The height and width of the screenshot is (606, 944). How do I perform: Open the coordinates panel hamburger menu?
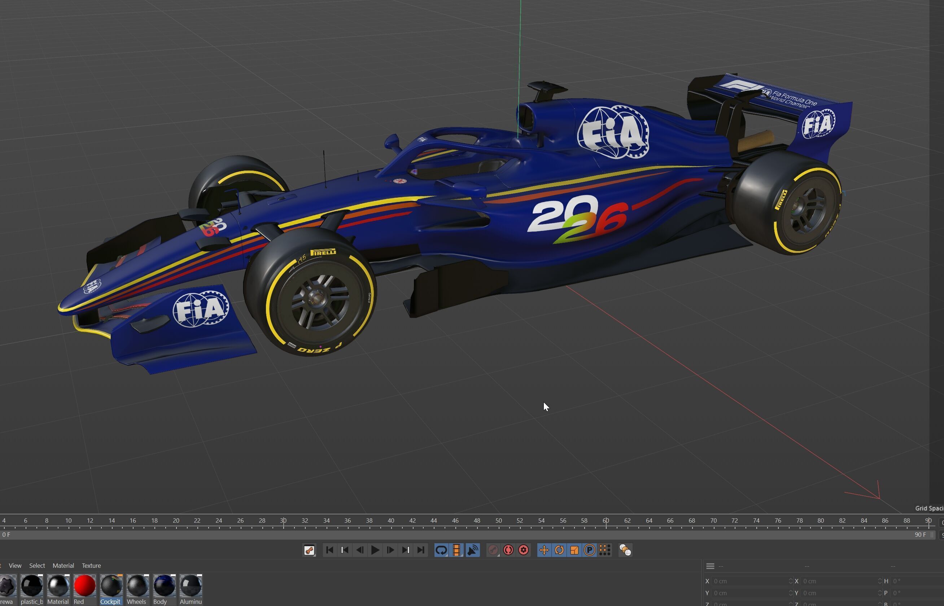[x=710, y=566]
